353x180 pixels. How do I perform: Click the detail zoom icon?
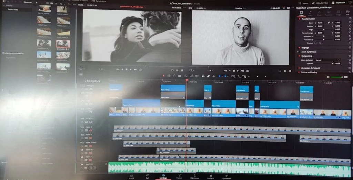click(x=239, y=76)
